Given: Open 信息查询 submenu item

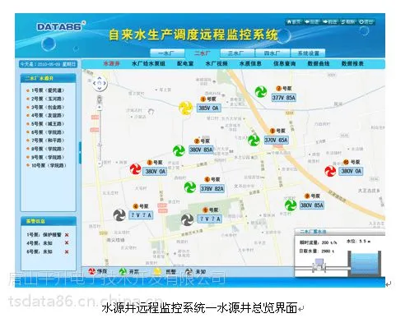Looking at the screenshot, I should (284, 63).
